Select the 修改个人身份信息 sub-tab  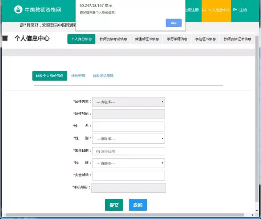(50, 76)
